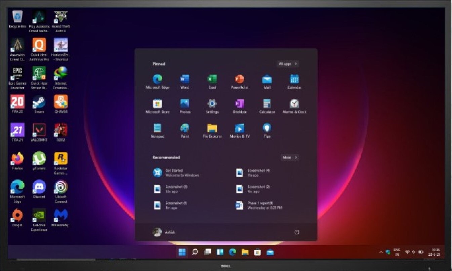Image resolution: width=452 pixels, height=271 pixels.
Task: Expand More recommended items
Action: [290, 157]
